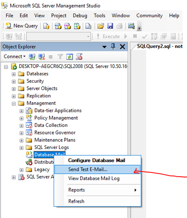Expand the Server Objects folder
187x218 pixels.
[14, 89]
